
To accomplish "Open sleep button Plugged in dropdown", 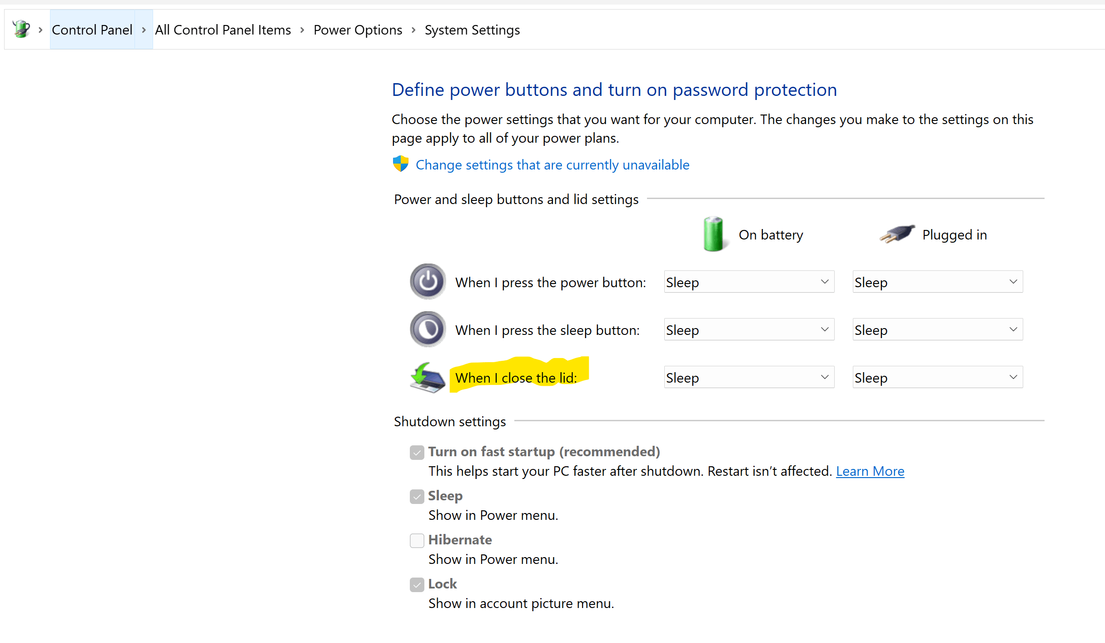I will [x=937, y=329].
